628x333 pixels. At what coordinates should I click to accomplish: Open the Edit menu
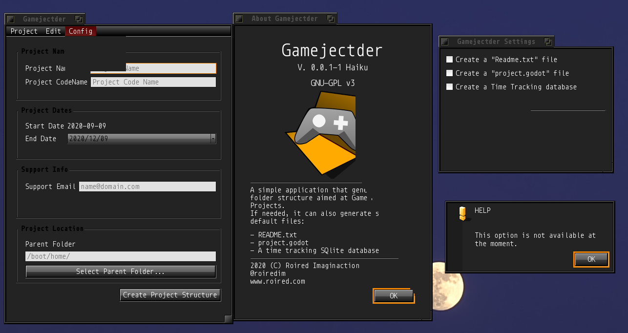(x=53, y=31)
